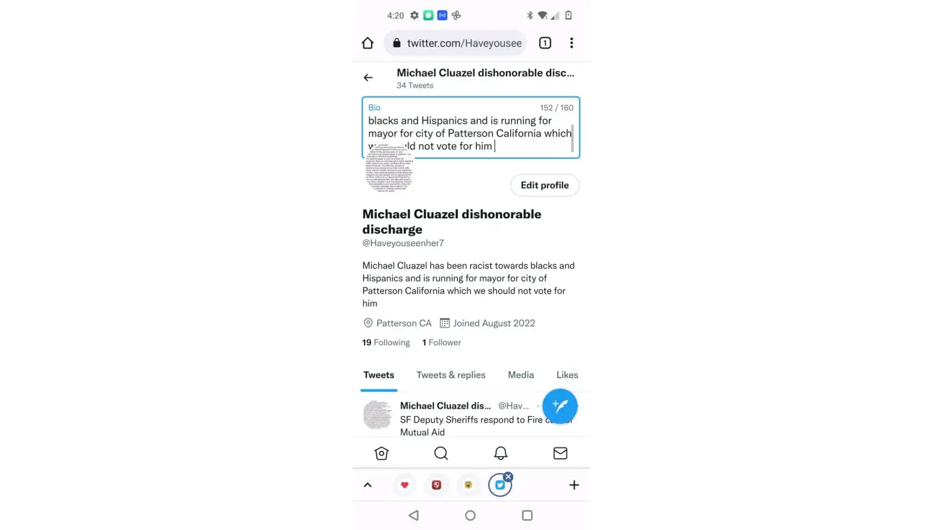Switch to Tweets & replies tab
This screenshot has width=942, height=530.
tap(451, 375)
